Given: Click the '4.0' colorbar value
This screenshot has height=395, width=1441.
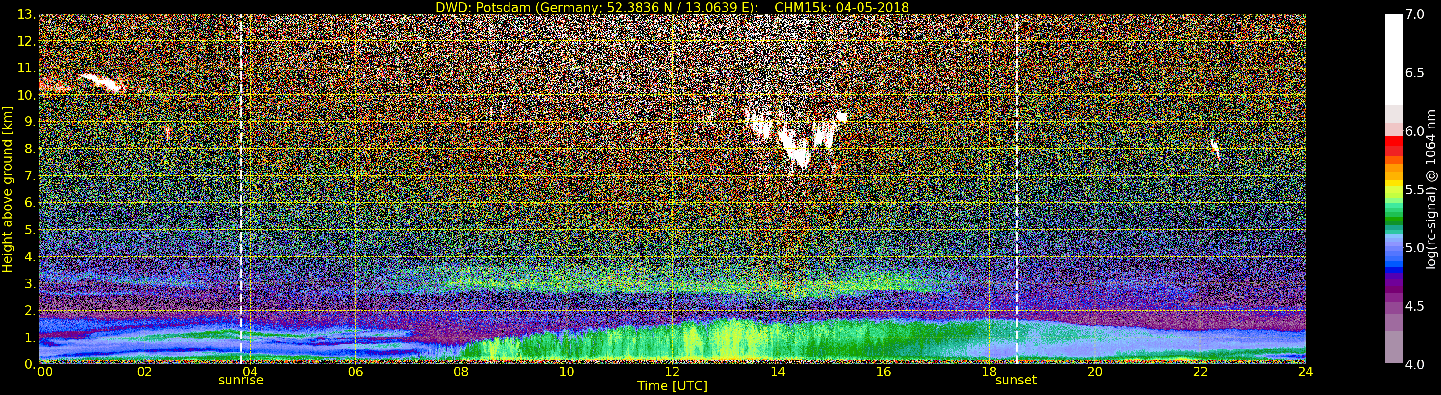Looking at the screenshot, I should pyautogui.click(x=1415, y=364).
